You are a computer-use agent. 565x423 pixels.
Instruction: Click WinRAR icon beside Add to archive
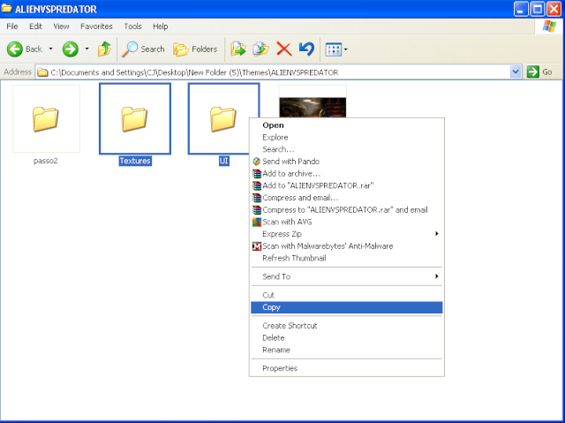point(257,173)
